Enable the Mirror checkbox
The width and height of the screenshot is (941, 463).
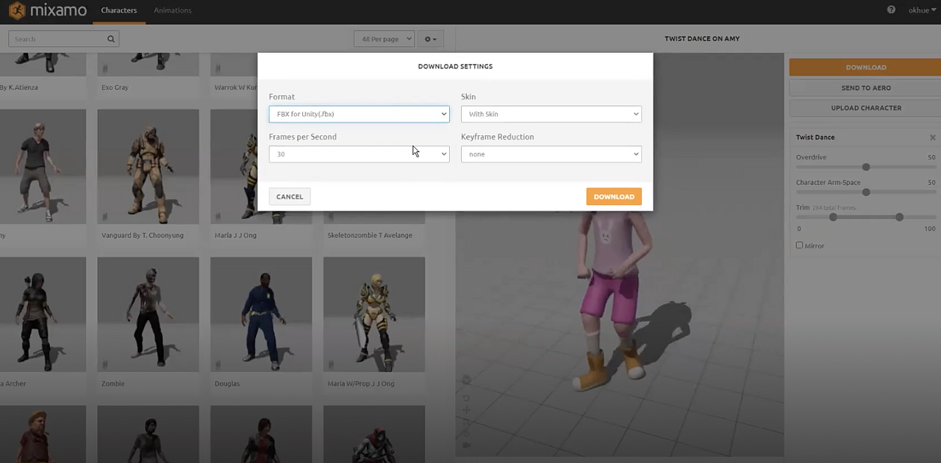pos(799,245)
